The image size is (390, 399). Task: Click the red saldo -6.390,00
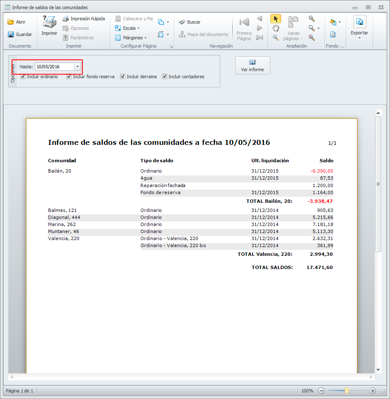coord(322,171)
